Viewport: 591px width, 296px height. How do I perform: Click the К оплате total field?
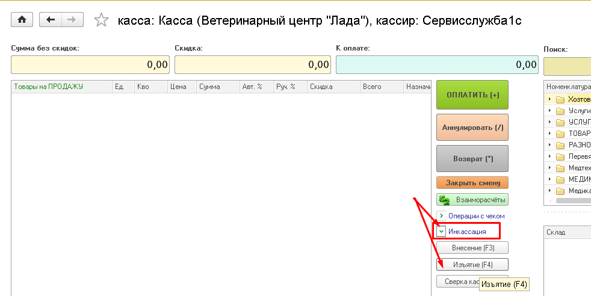tap(436, 64)
